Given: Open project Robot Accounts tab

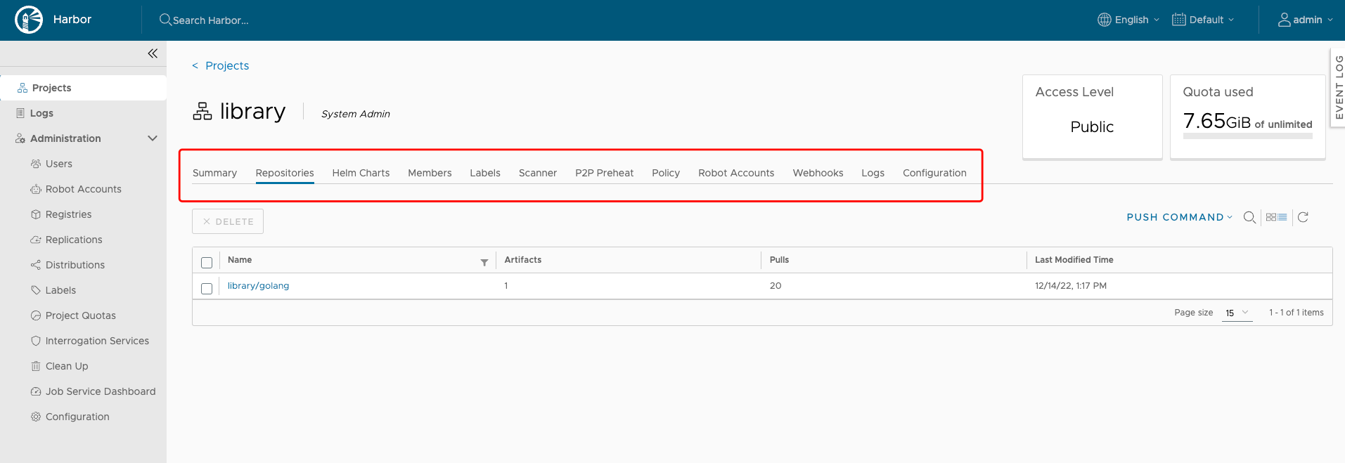Looking at the screenshot, I should click(x=736, y=173).
